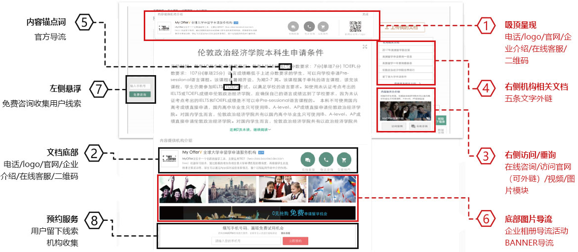Click the gray online chat icon in top banner
Screen dimensions: 578x252
(294, 27)
